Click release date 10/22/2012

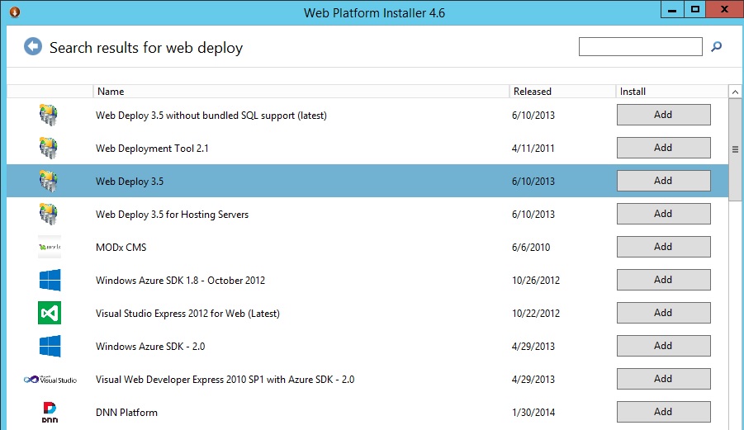[x=536, y=314]
